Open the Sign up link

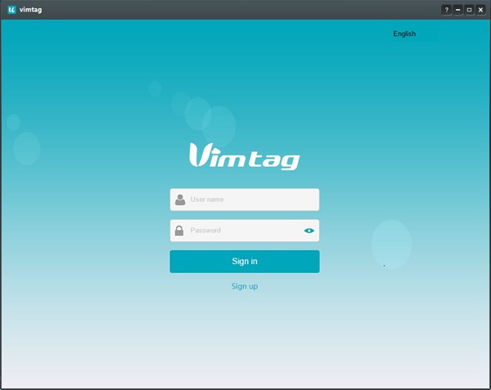click(245, 286)
